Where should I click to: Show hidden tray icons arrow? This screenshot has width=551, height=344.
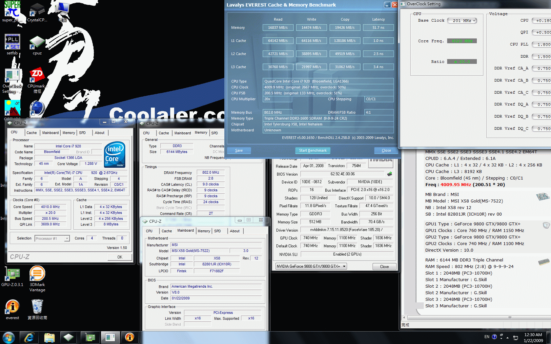[x=507, y=337]
